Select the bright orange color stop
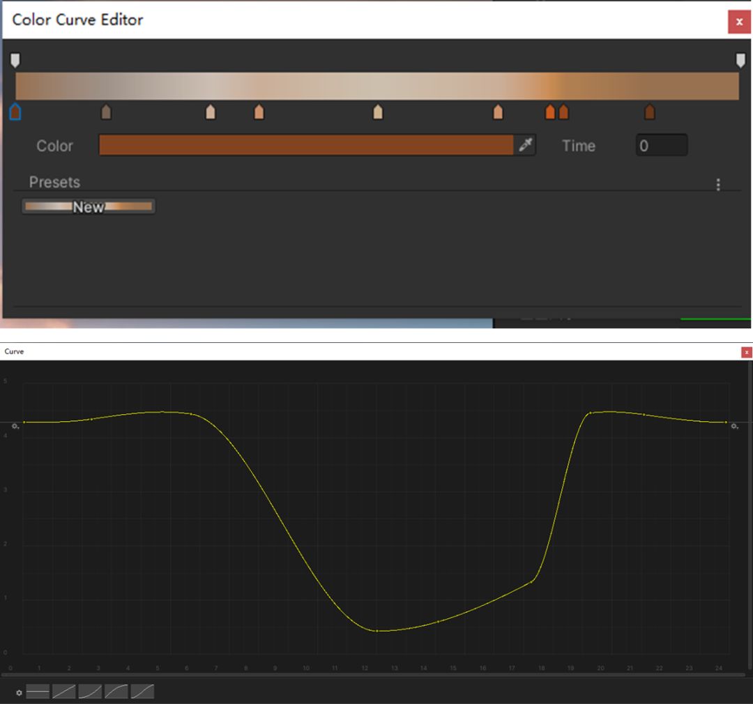Viewport: 753px width, 704px height. click(x=550, y=112)
